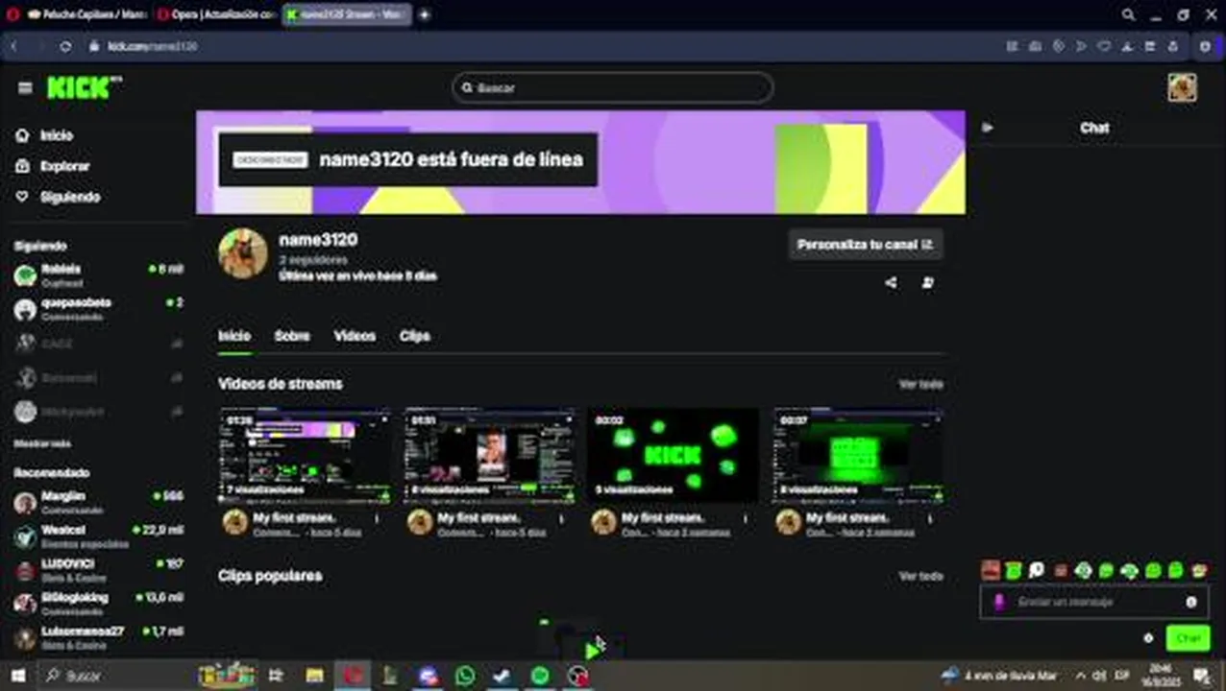Click the green KICK logo
This screenshot has width=1226, height=691.
84,87
